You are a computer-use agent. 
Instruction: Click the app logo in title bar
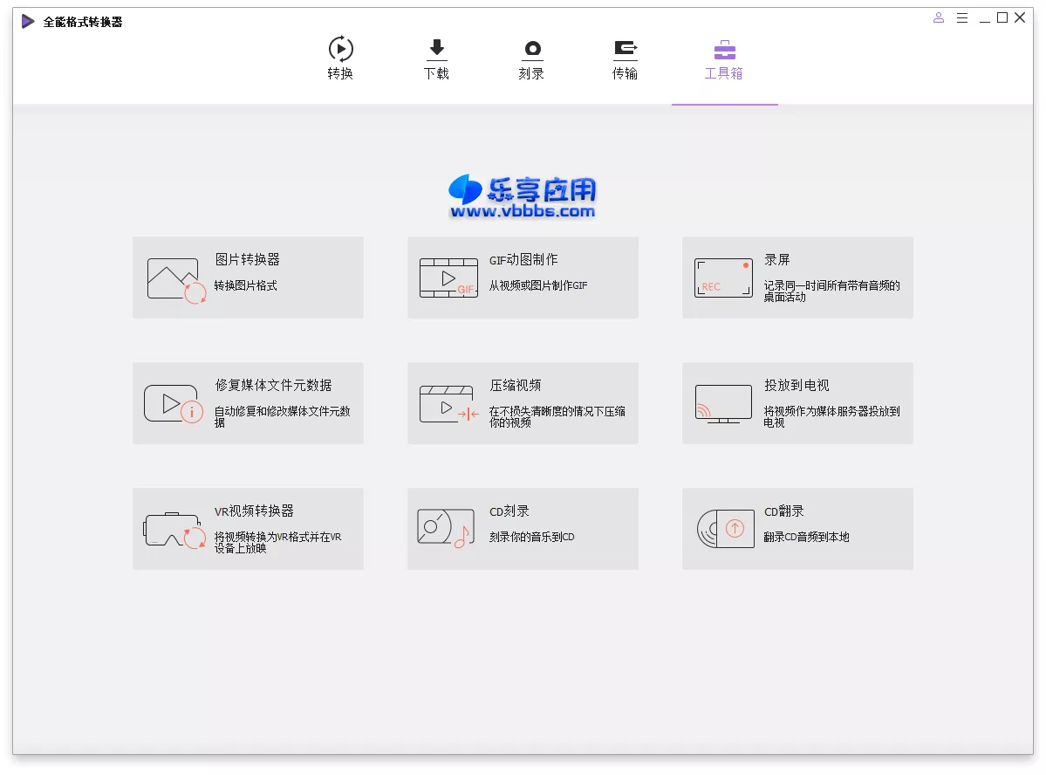(x=26, y=20)
